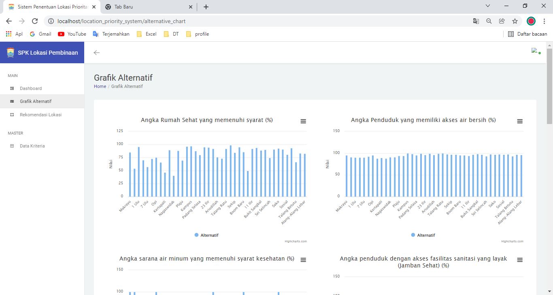Click the browser forward button
The image size is (553, 295).
[22, 21]
